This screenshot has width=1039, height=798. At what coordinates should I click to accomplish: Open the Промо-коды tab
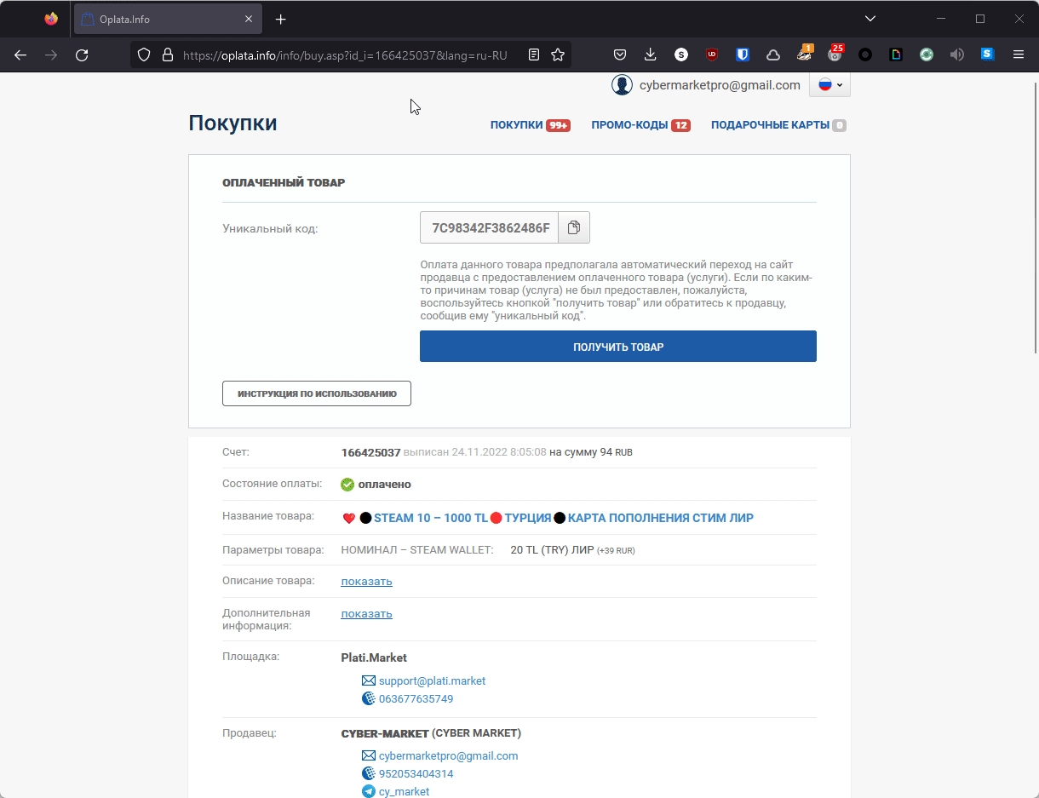click(x=640, y=125)
